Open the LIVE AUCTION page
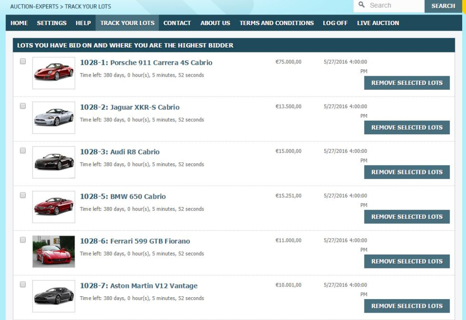 [378, 23]
